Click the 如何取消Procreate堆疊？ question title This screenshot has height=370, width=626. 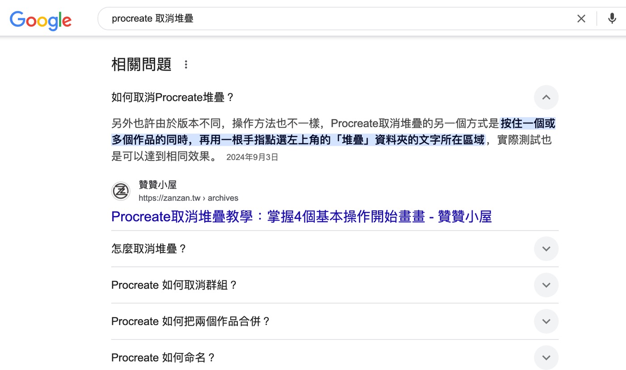pyautogui.click(x=173, y=97)
